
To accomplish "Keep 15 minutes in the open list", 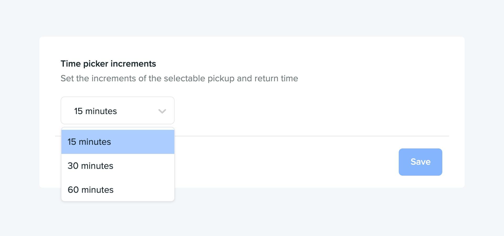I will coord(118,142).
